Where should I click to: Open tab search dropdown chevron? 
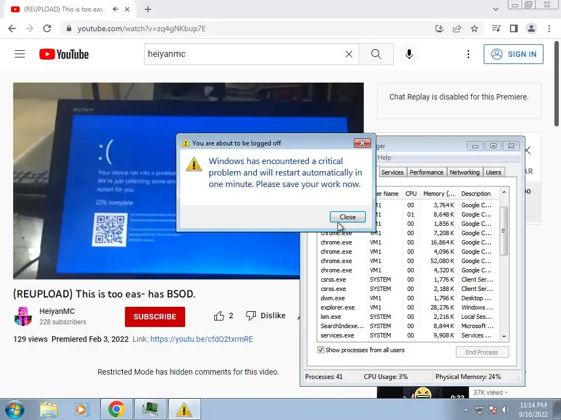click(x=495, y=9)
